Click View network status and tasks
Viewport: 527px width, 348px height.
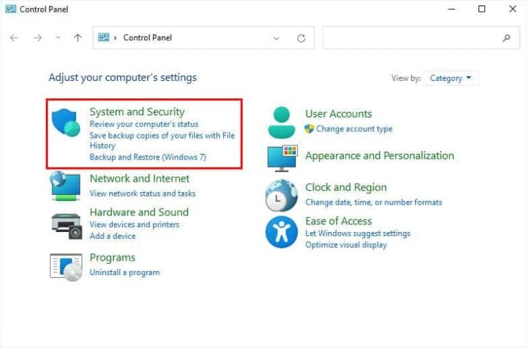pyautogui.click(x=143, y=194)
